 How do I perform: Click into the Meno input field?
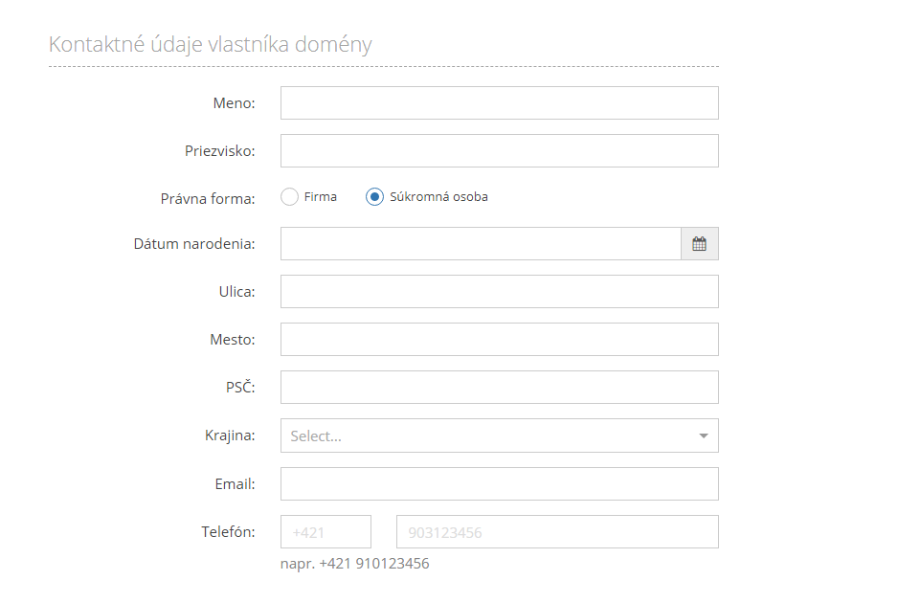click(499, 103)
